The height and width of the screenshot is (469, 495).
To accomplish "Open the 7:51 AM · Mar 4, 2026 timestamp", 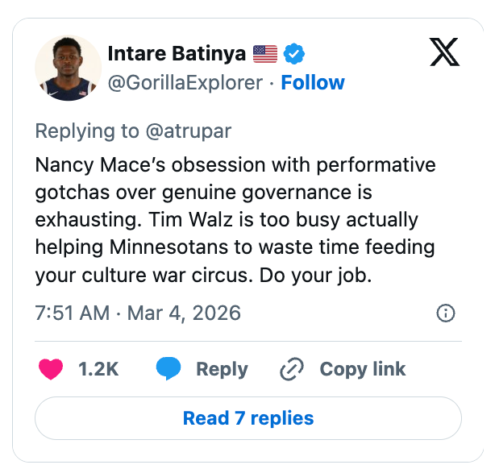I will tap(137, 313).
